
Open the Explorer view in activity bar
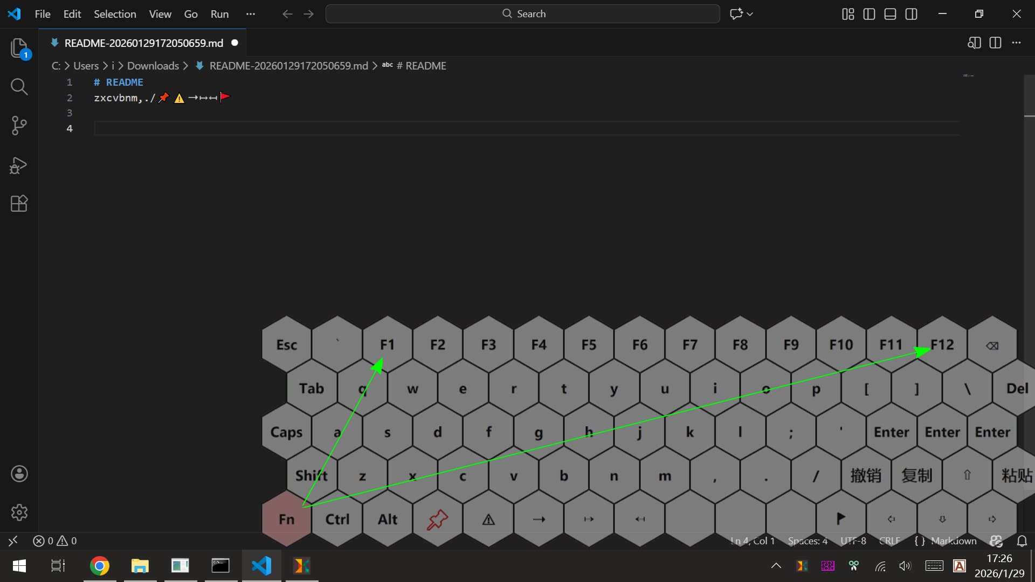click(x=19, y=48)
